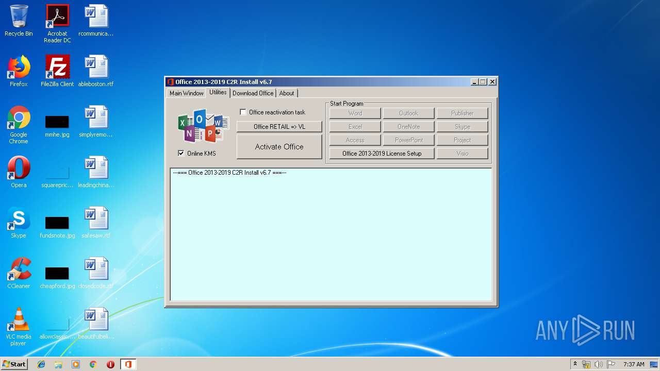Select the allowclassic file icon

pos(57,327)
